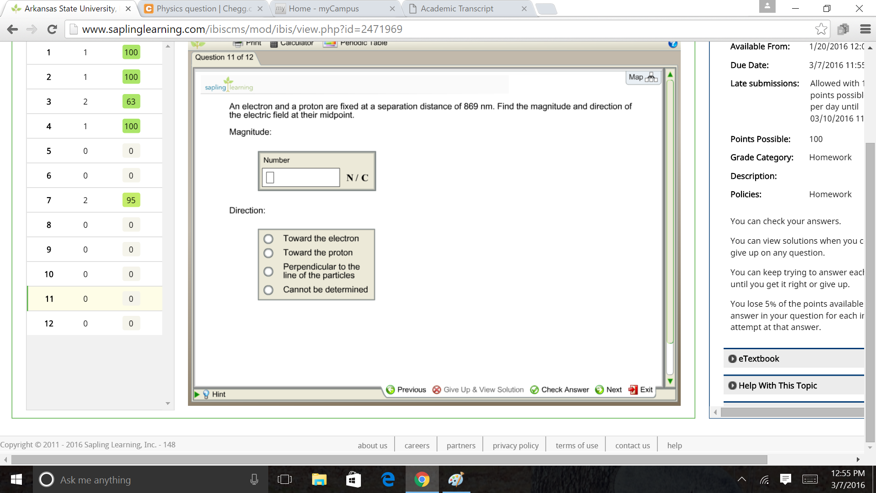Select the "Toward the proton" option

pyautogui.click(x=268, y=253)
